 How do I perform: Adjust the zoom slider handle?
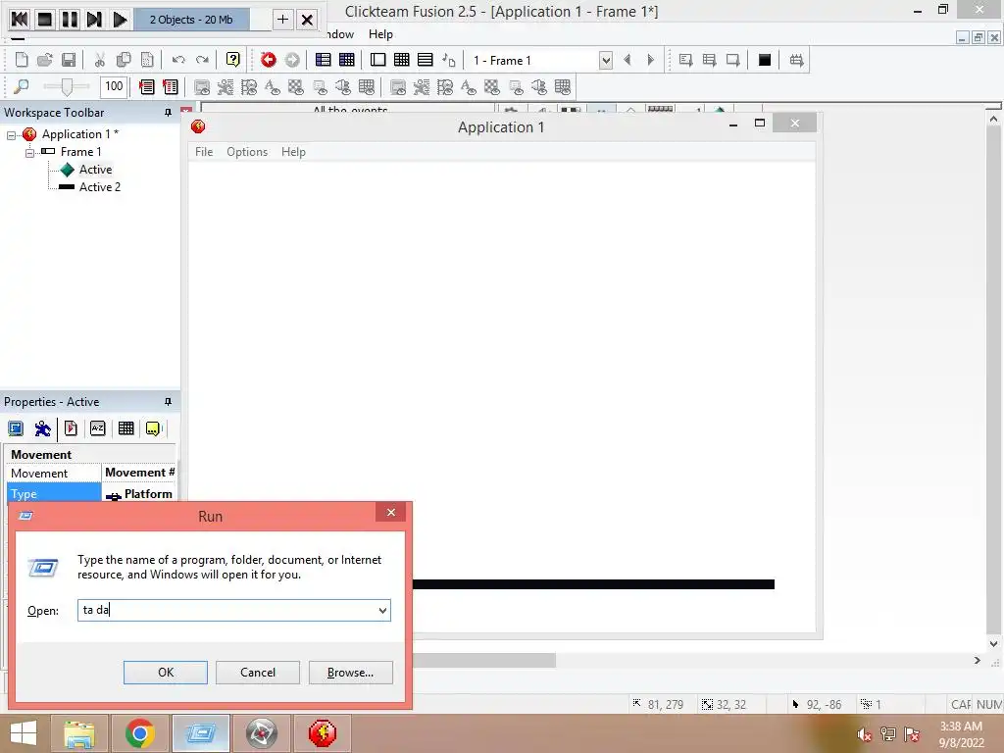pyautogui.click(x=66, y=86)
